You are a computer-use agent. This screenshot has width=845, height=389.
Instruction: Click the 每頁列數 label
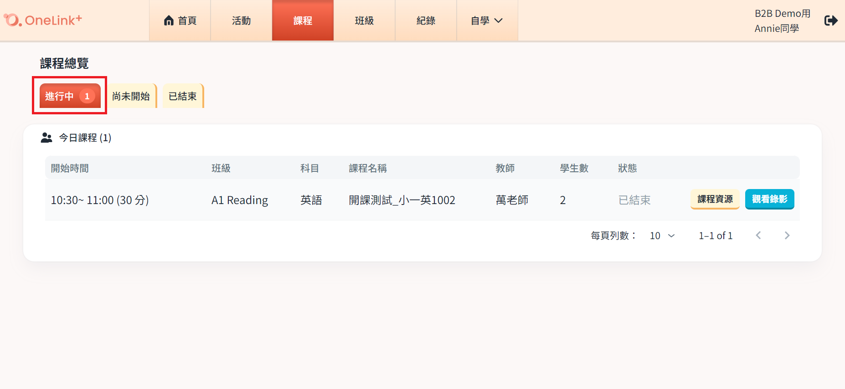pos(613,235)
